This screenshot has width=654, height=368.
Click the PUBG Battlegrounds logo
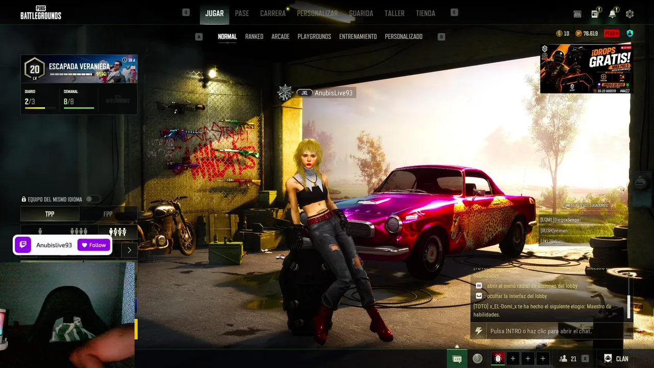tap(41, 12)
